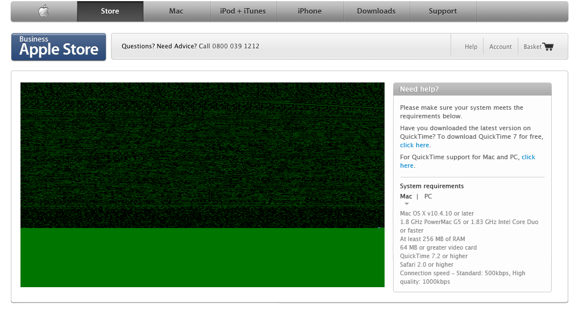Select the Downloads tab
This screenshot has width=578, height=323.
[376, 11]
